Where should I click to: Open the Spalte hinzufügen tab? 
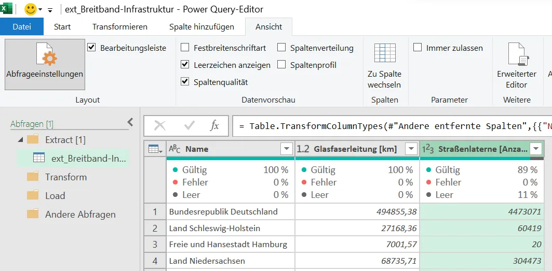pyautogui.click(x=201, y=27)
